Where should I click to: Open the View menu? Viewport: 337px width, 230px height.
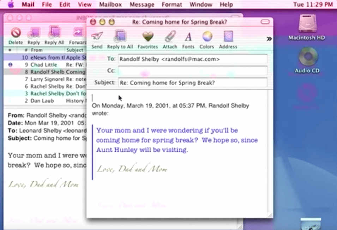click(85, 5)
